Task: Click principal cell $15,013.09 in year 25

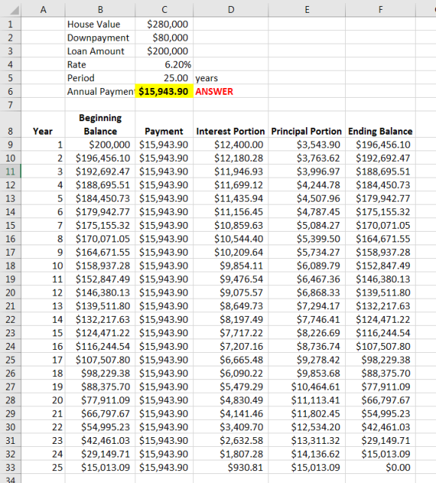Action: [x=307, y=467]
